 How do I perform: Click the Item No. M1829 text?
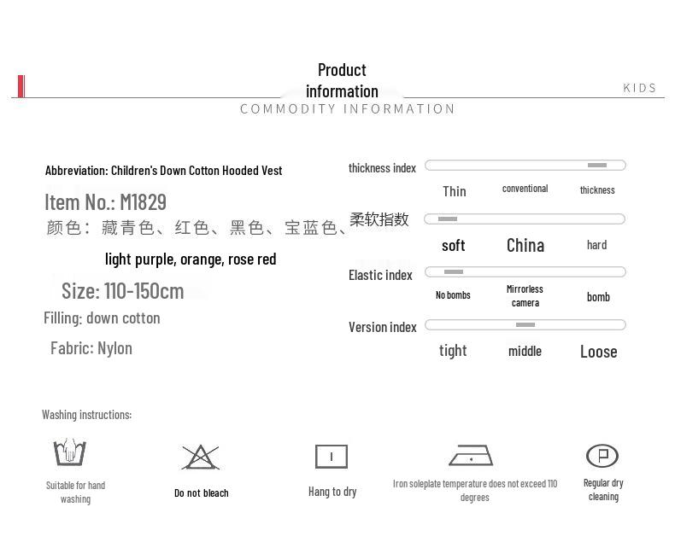point(105,202)
